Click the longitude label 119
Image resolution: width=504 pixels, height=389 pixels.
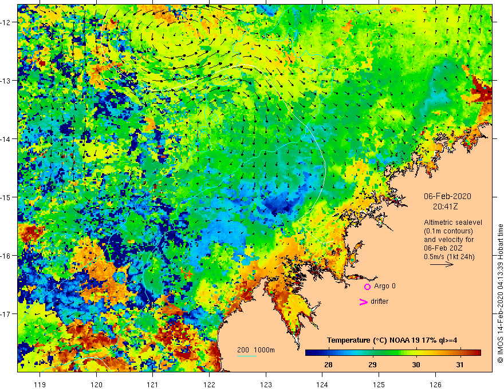40,384
